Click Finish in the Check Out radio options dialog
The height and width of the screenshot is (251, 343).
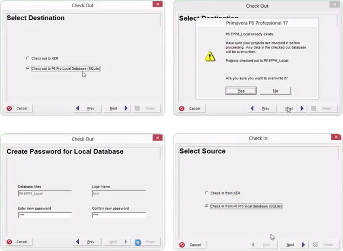tap(146, 108)
